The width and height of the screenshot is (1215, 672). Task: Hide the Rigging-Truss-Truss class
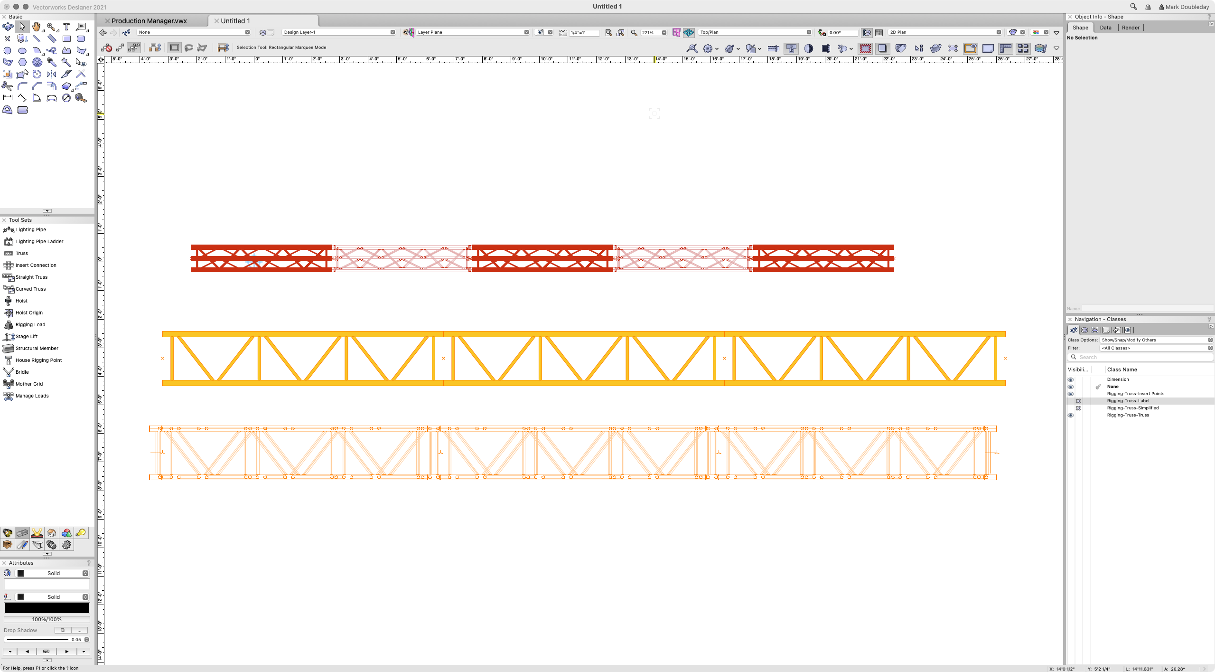point(1072,415)
